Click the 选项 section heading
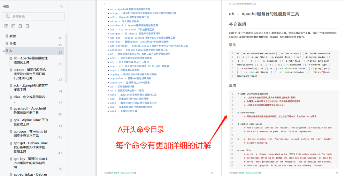Viewport: 345px width, 176px height. (x=232, y=85)
